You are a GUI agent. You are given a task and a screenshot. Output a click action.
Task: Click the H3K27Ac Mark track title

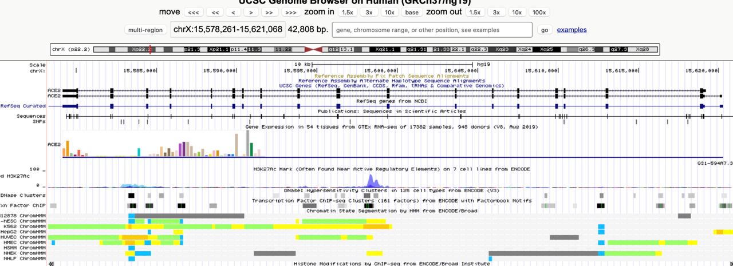tap(392, 169)
